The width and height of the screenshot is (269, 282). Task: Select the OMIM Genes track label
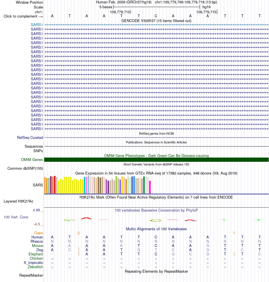tap(32, 160)
